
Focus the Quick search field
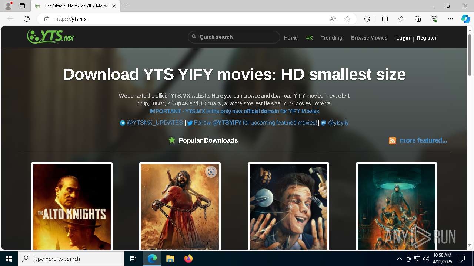click(234, 37)
